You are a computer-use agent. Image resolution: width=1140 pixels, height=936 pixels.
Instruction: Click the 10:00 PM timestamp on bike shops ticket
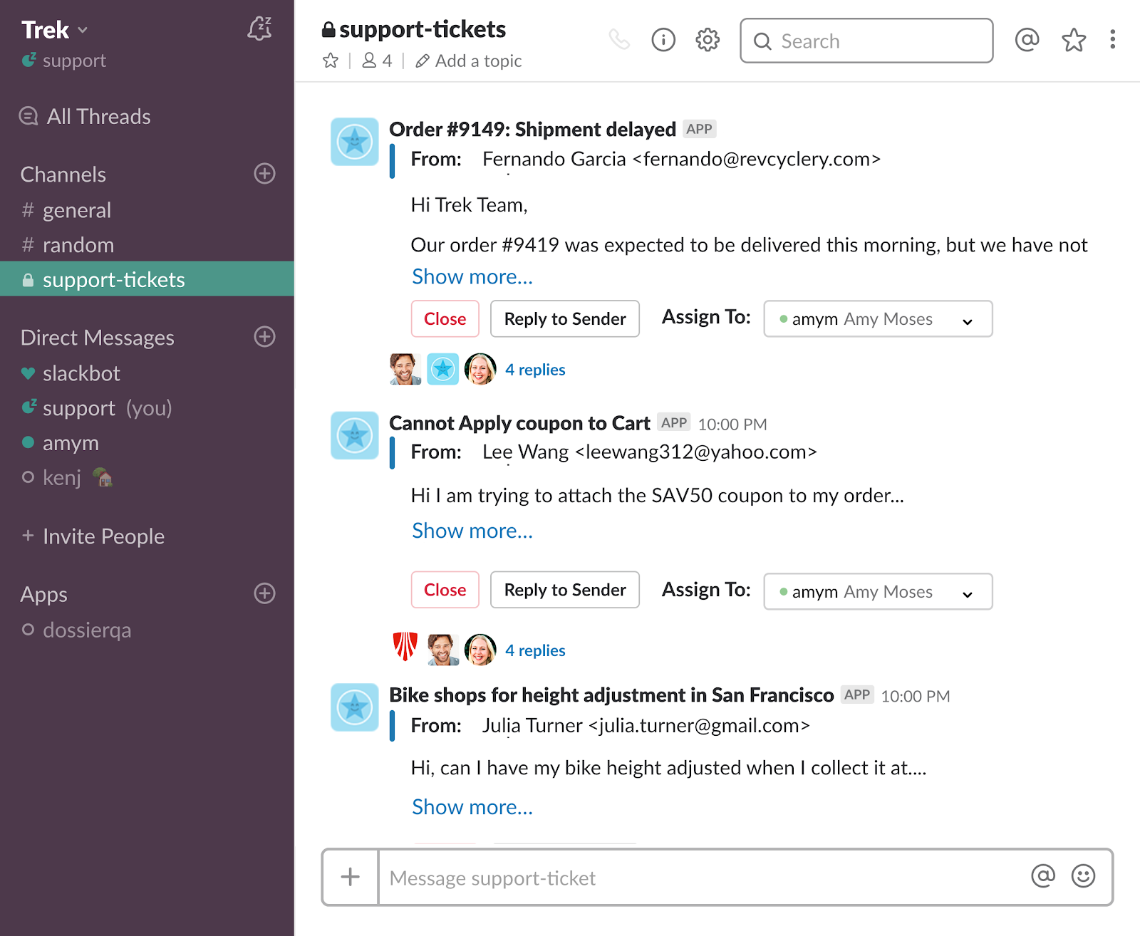coord(916,697)
